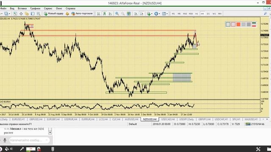Switch to M1 timeframe
Viewport: 271px width, 152px height.
click(173, 14)
